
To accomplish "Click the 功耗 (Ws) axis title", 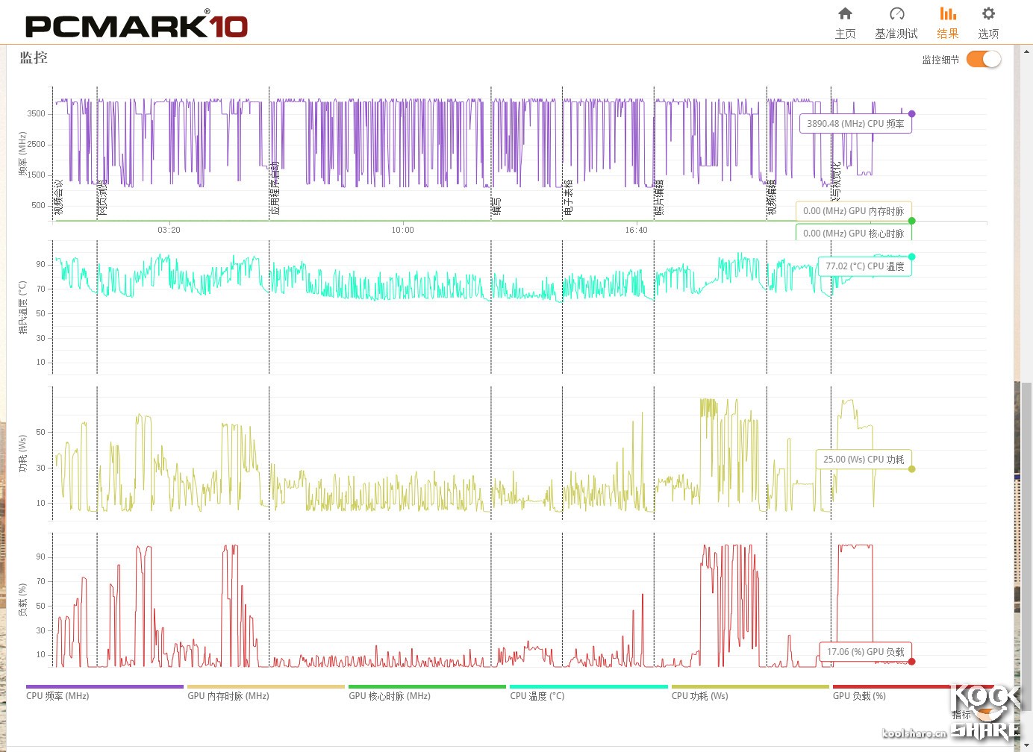I will (x=22, y=454).
